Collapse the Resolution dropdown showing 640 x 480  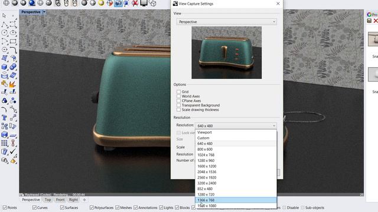pos(236,125)
